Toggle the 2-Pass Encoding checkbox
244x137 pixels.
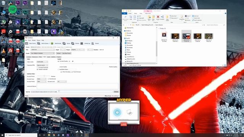(61, 72)
